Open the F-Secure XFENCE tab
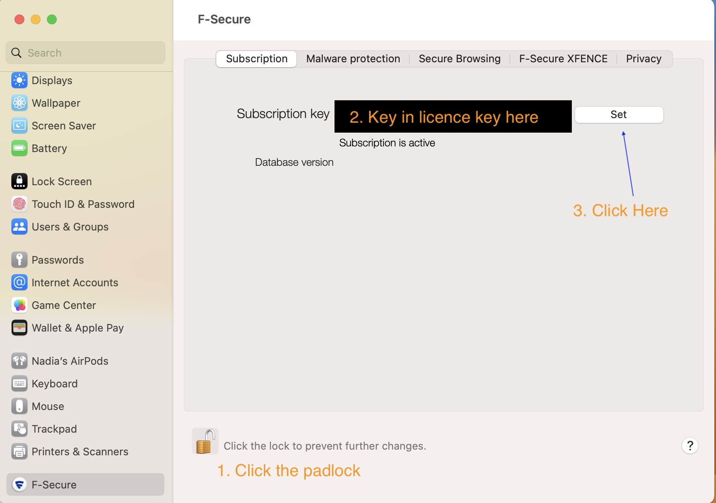The width and height of the screenshot is (716, 503). [563, 59]
